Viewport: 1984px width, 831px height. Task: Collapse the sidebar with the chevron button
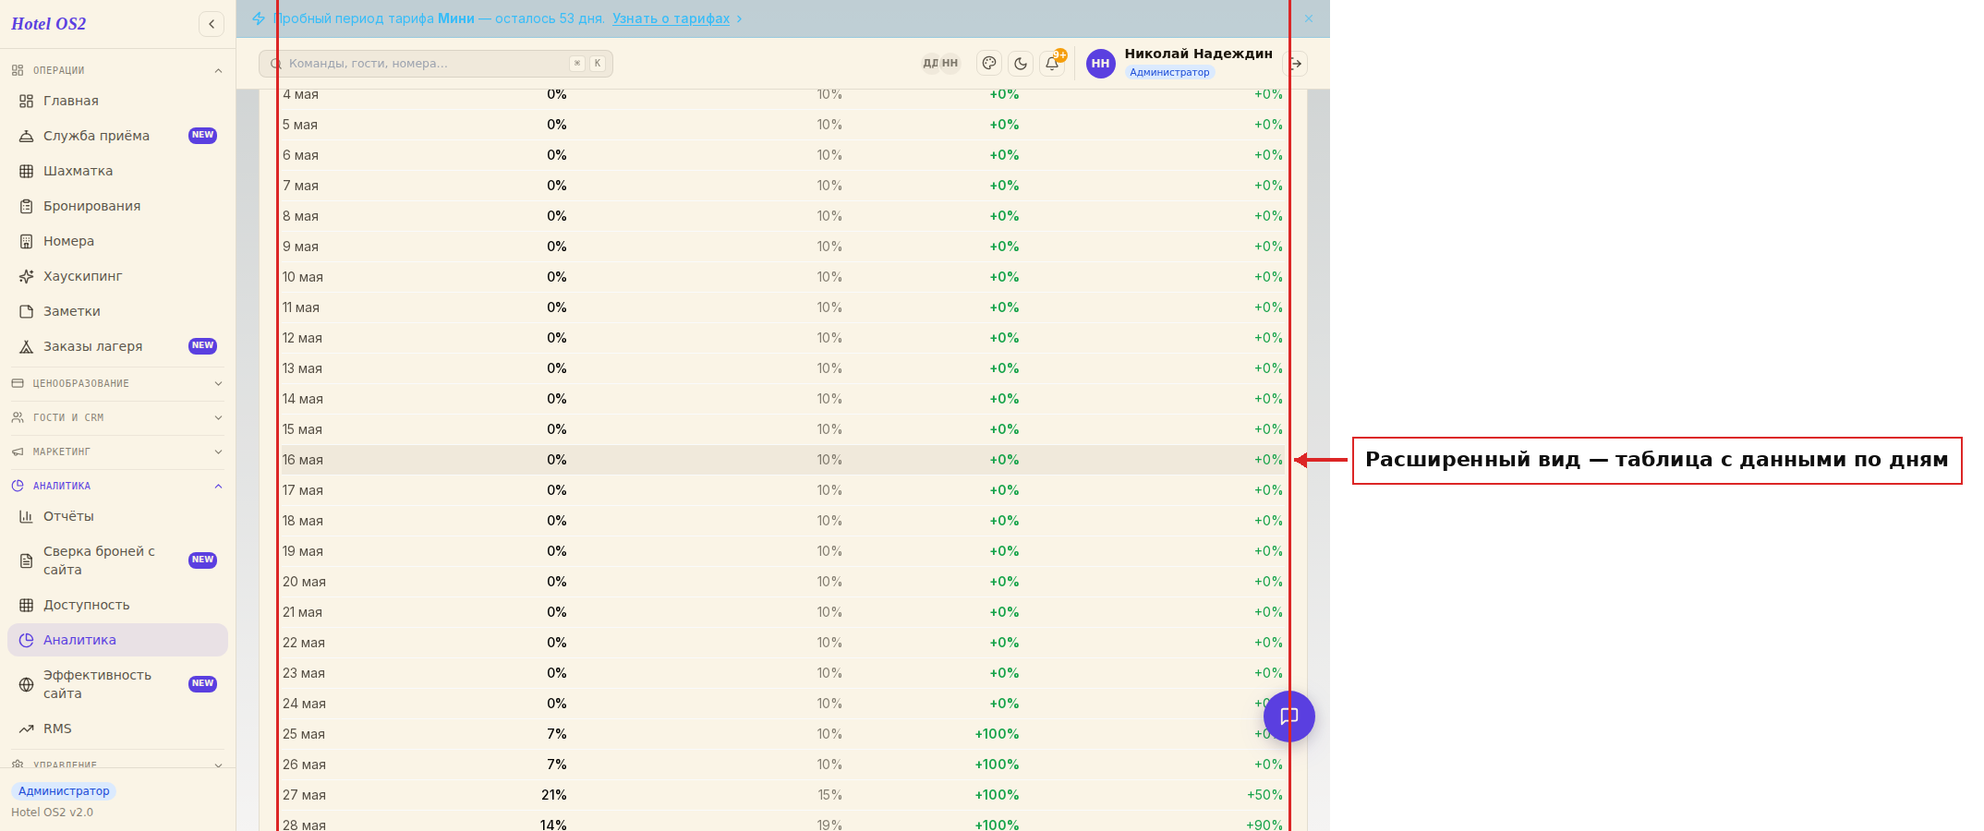212,24
